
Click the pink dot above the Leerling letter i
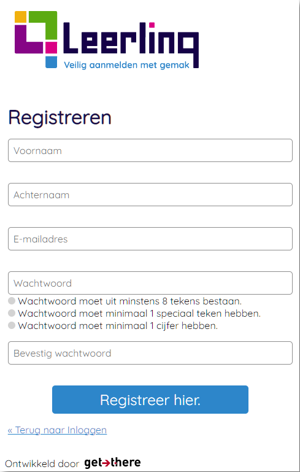[152, 25]
